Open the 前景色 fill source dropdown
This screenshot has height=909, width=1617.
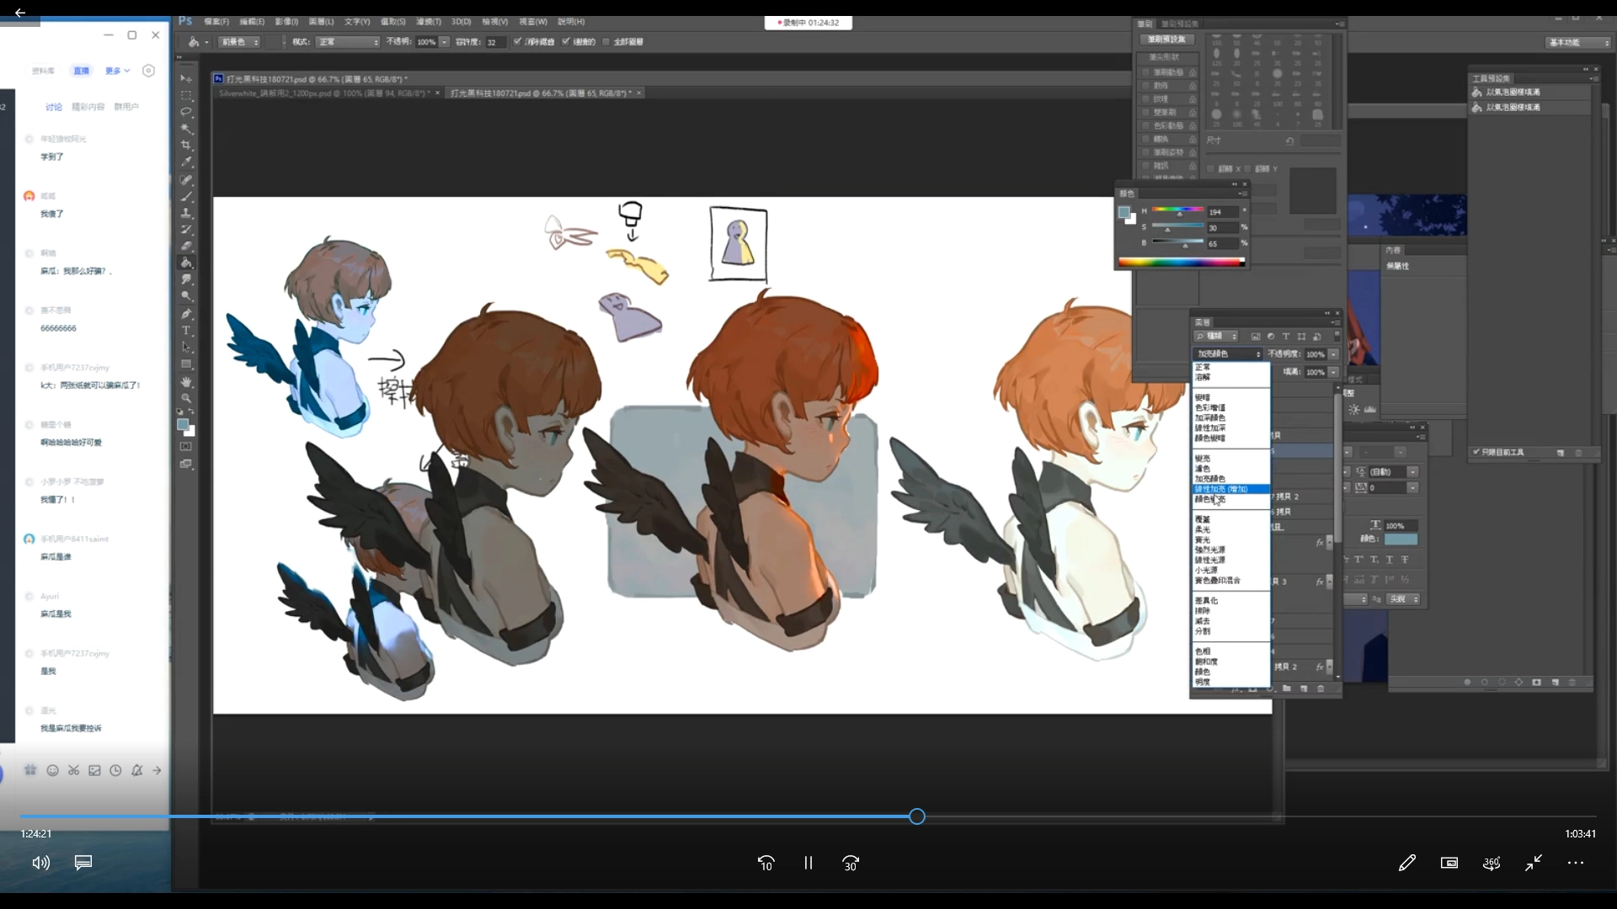(x=240, y=41)
